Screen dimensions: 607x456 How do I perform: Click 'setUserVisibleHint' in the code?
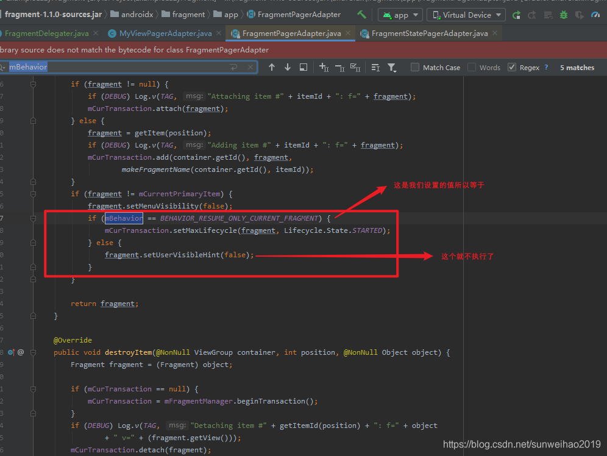click(182, 255)
